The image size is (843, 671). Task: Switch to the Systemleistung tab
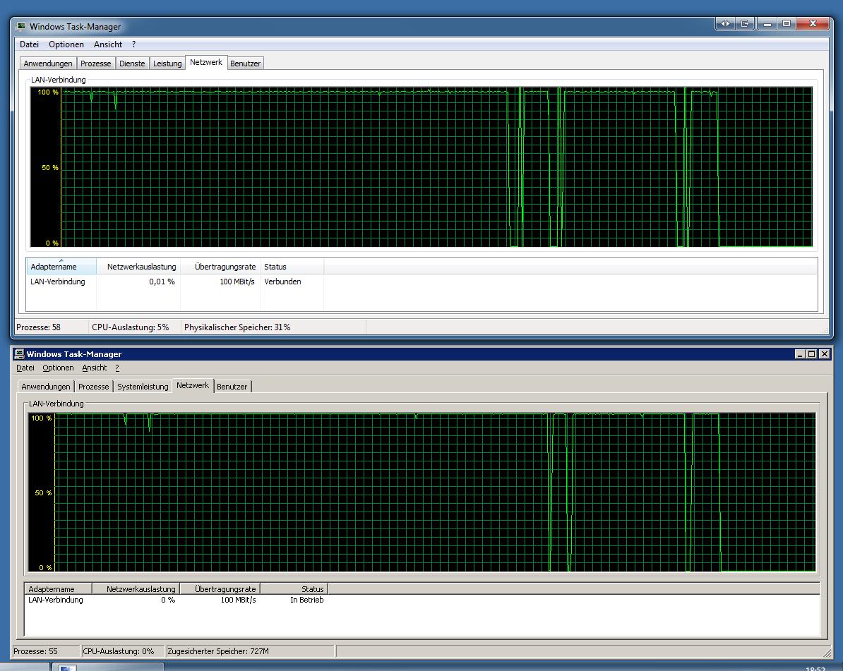(x=143, y=386)
